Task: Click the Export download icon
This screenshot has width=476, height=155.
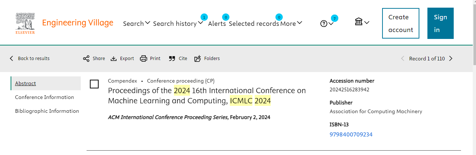Action: point(114,59)
